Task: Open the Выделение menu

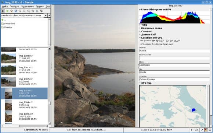Action: (28, 6)
